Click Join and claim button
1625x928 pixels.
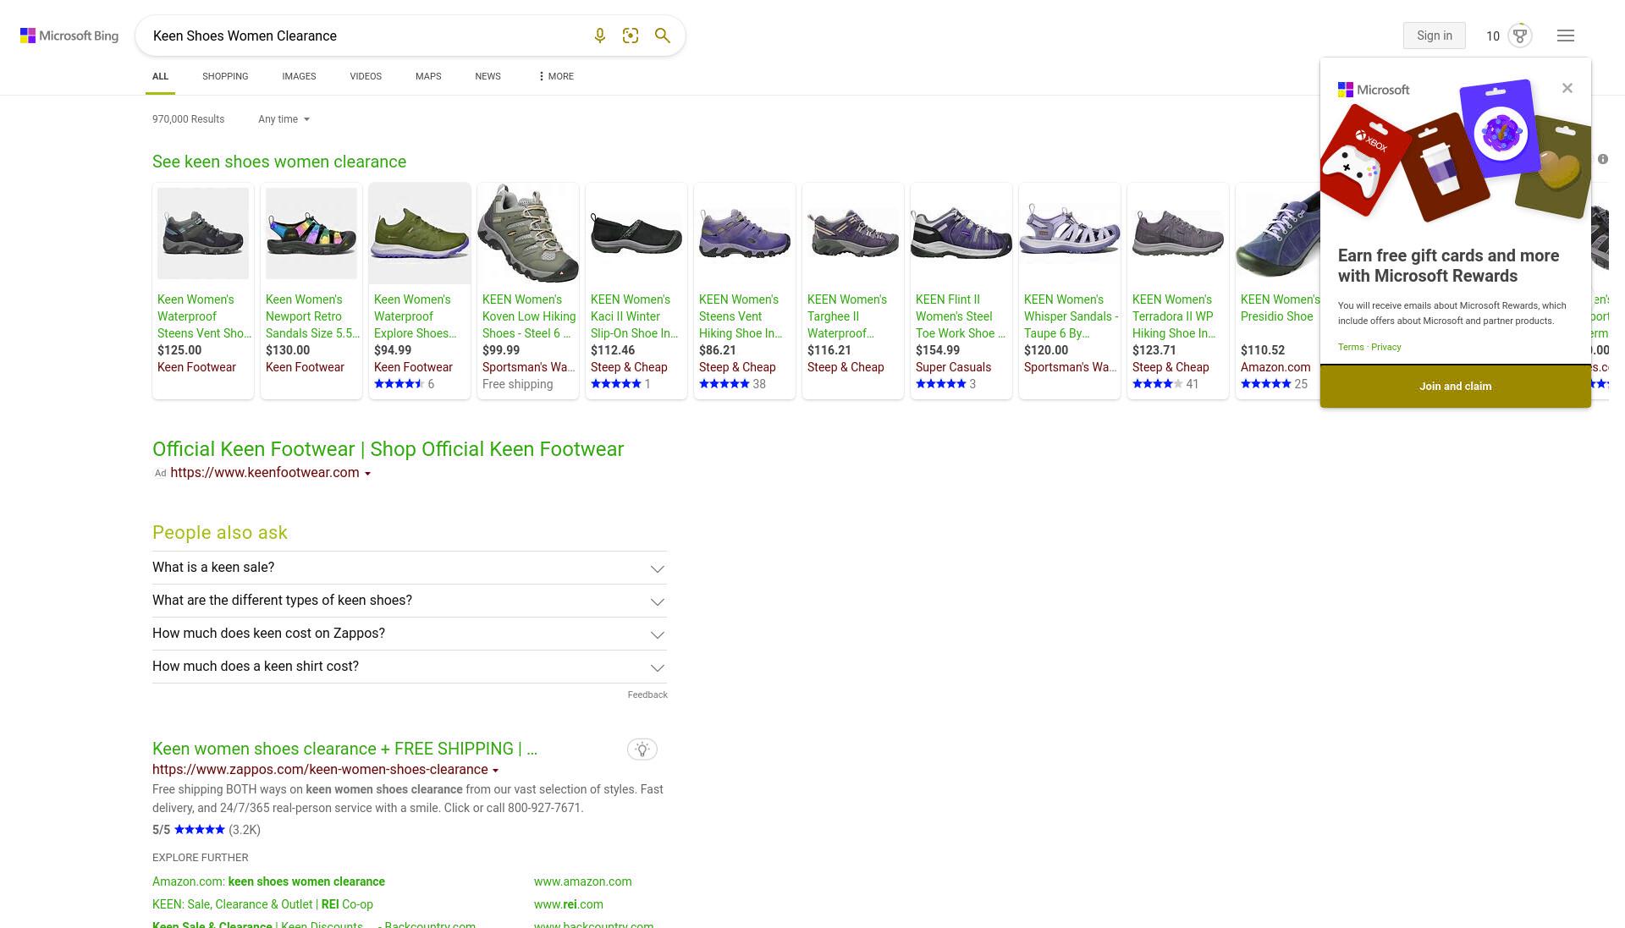(x=1455, y=387)
